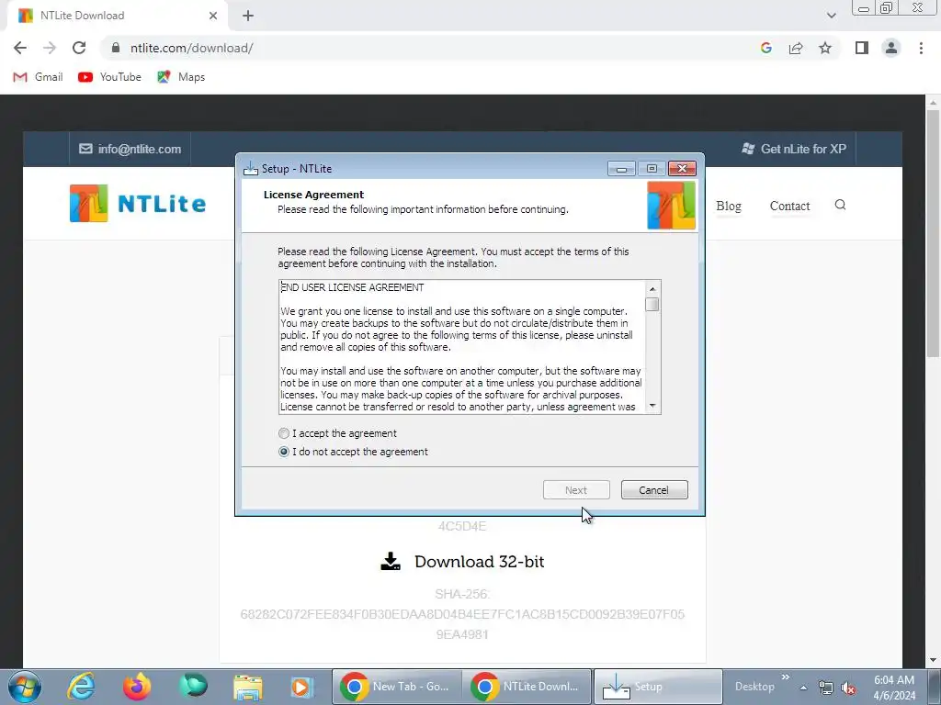
Task: Click the license text scrollbar down arrow
Action: [652, 406]
